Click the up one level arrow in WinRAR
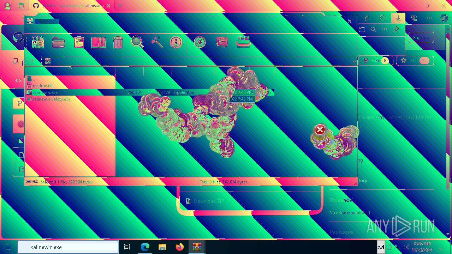The height and width of the screenshot is (254, 452). (x=32, y=61)
